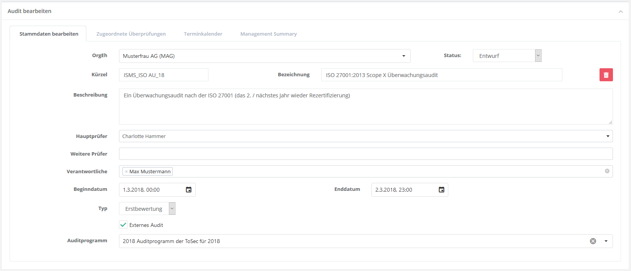631x271 pixels.
Task: Collapse the Audit bearbeiten panel chevron
Action: (x=621, y=11)
